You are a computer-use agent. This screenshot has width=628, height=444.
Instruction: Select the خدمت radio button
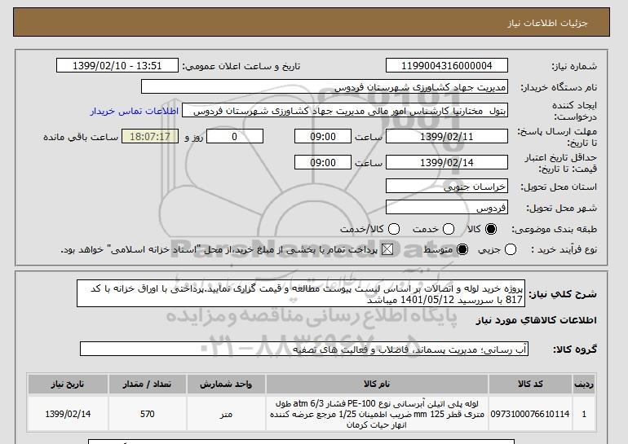coord(449,229)
